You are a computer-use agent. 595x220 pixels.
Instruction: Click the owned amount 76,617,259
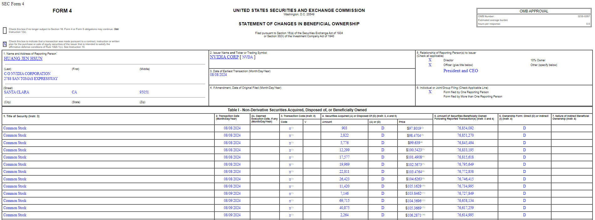(x=465, y=208)
